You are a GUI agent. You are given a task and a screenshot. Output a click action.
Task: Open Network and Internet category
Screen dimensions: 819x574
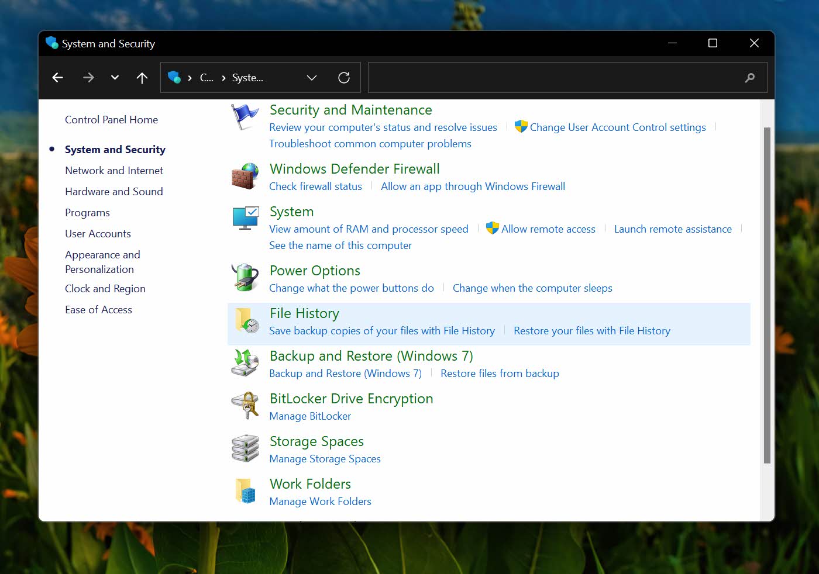[x=114, y=171]
